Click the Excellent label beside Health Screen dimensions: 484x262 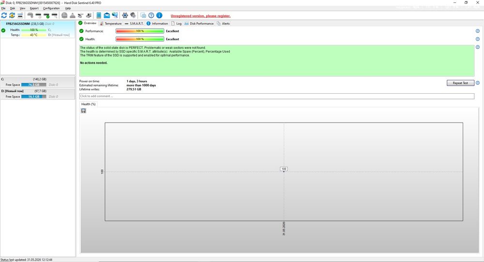click(x=173, y=39)
